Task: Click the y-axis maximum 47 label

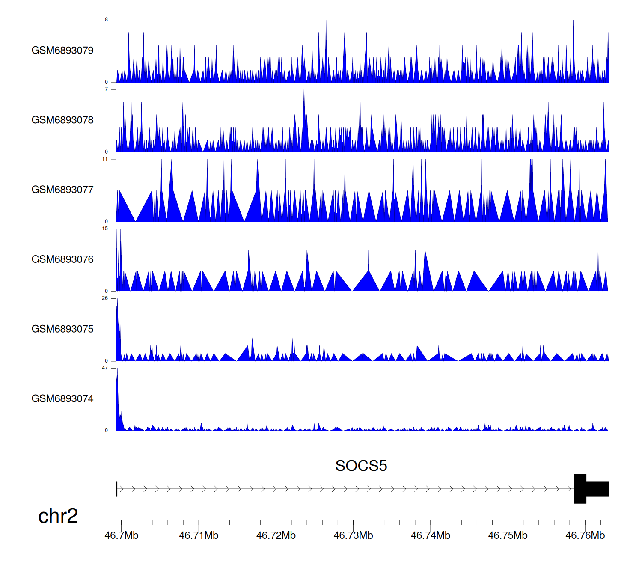Action: coord(105,368)
